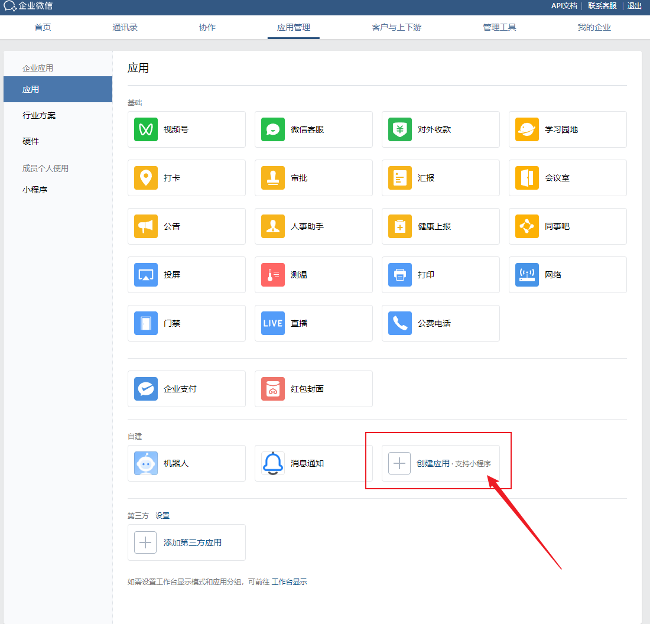Click the plus icon for 添加第三方应用

pyautogui.click(x=145, y=542)
